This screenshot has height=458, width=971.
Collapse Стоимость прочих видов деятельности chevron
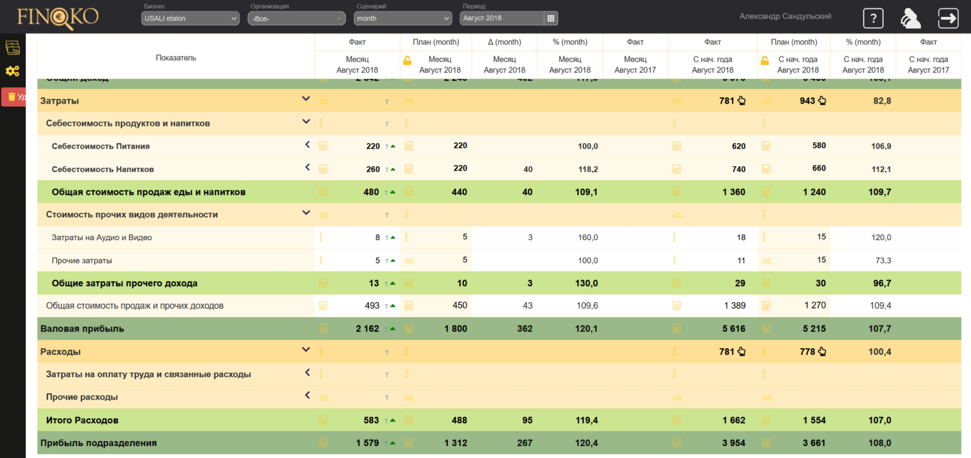(x=306, y=213)
